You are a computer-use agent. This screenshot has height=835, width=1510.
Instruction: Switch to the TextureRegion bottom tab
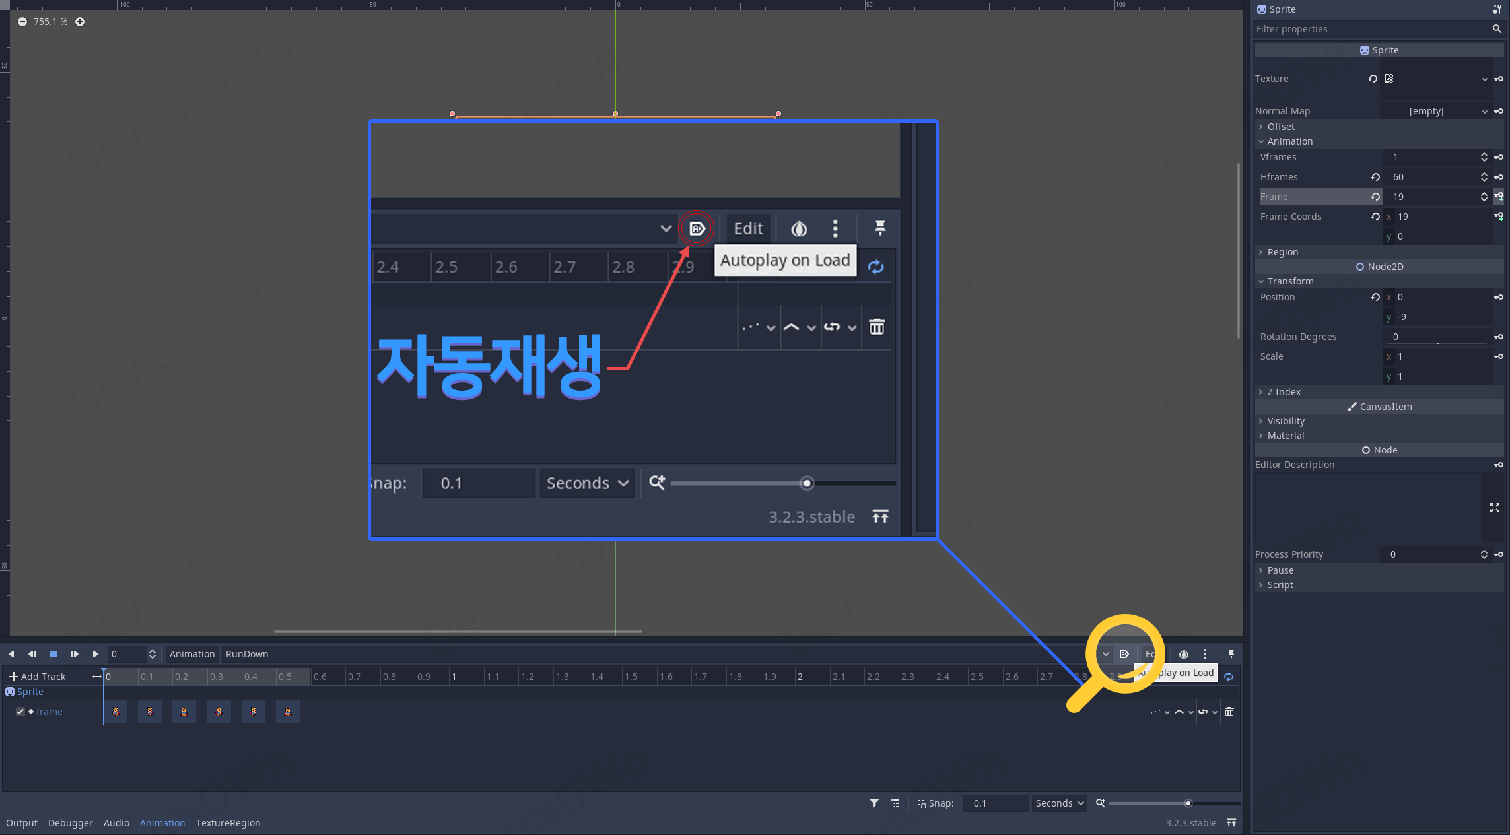click(228, 823)
